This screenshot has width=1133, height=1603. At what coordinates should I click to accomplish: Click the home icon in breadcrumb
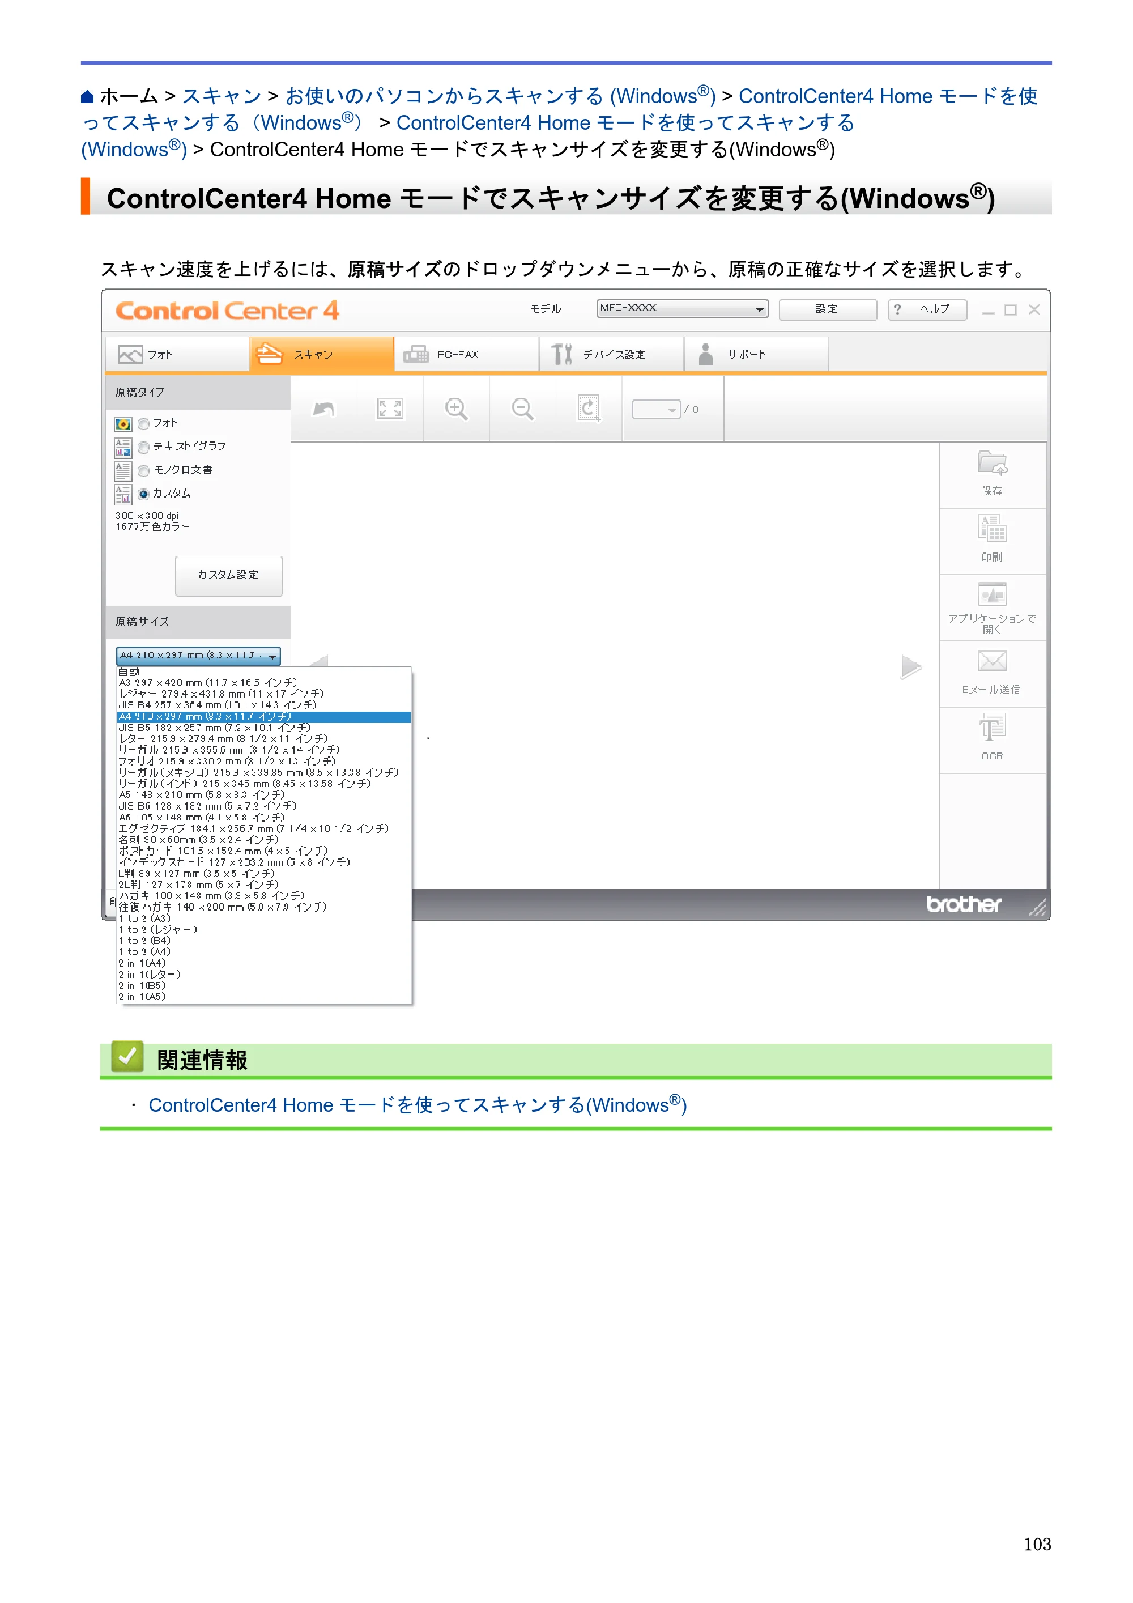pos(87,96)
